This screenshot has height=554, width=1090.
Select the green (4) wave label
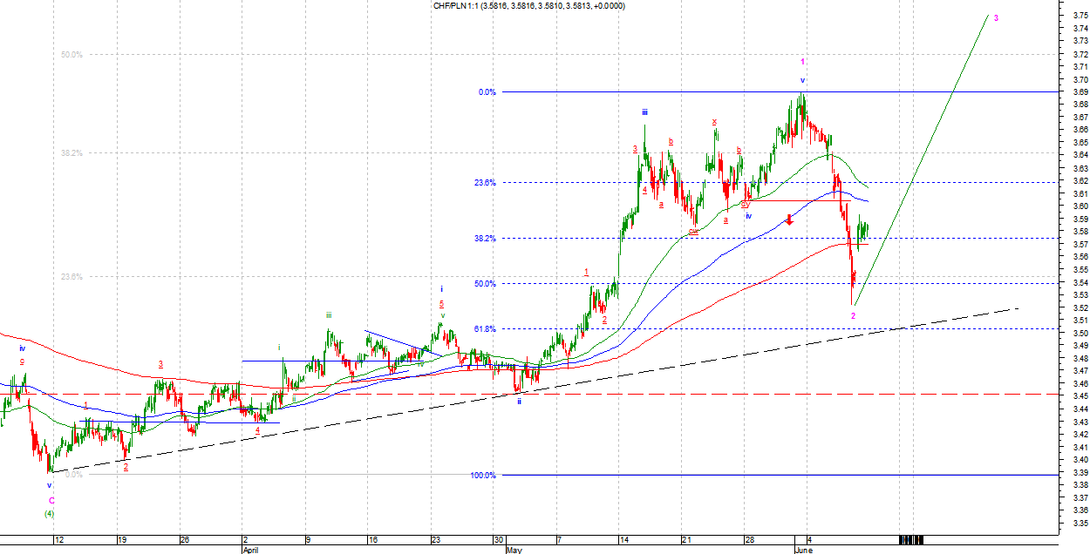click(x=51, y=514)
